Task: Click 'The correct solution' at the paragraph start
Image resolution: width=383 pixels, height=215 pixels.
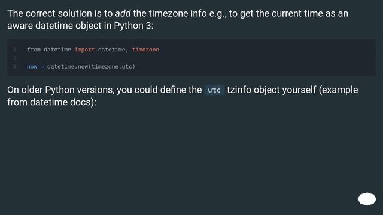Action: 49,13
